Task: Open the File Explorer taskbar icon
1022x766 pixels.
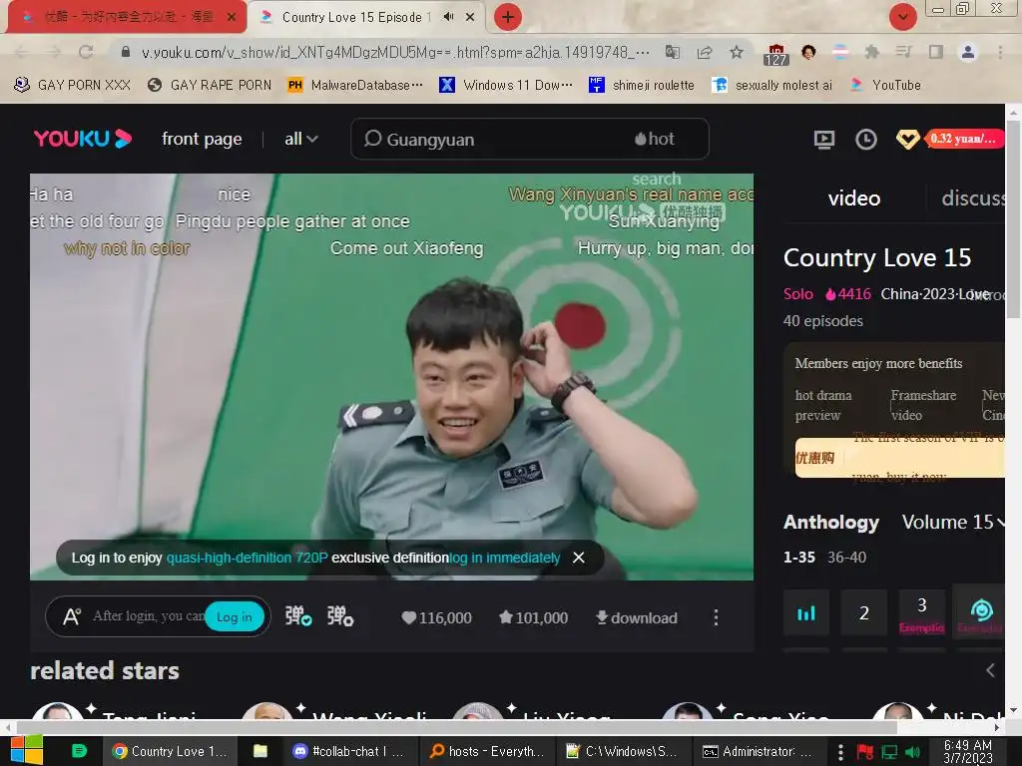Action: tap(260, 751)
